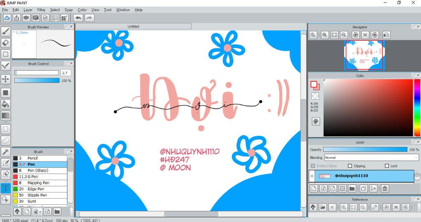
Task: Flip view horizontally in Navigator
Action: tap(386, 35)
